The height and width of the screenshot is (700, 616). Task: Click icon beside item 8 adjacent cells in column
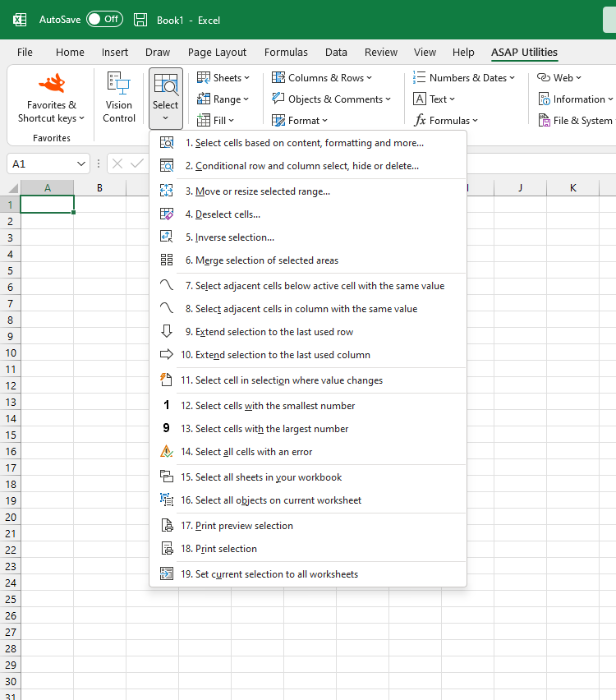click(167, 308)
